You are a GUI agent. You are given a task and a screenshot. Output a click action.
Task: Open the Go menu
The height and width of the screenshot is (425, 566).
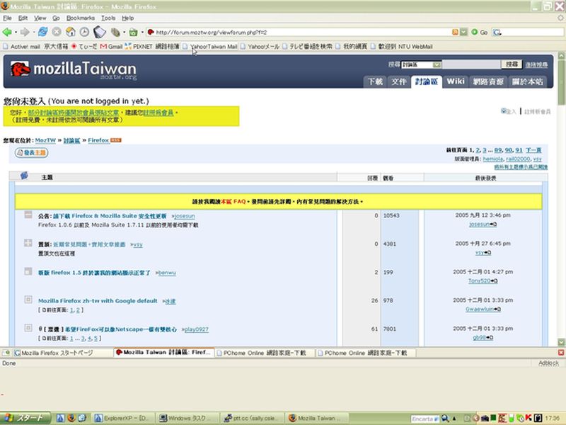click(56, 18)
